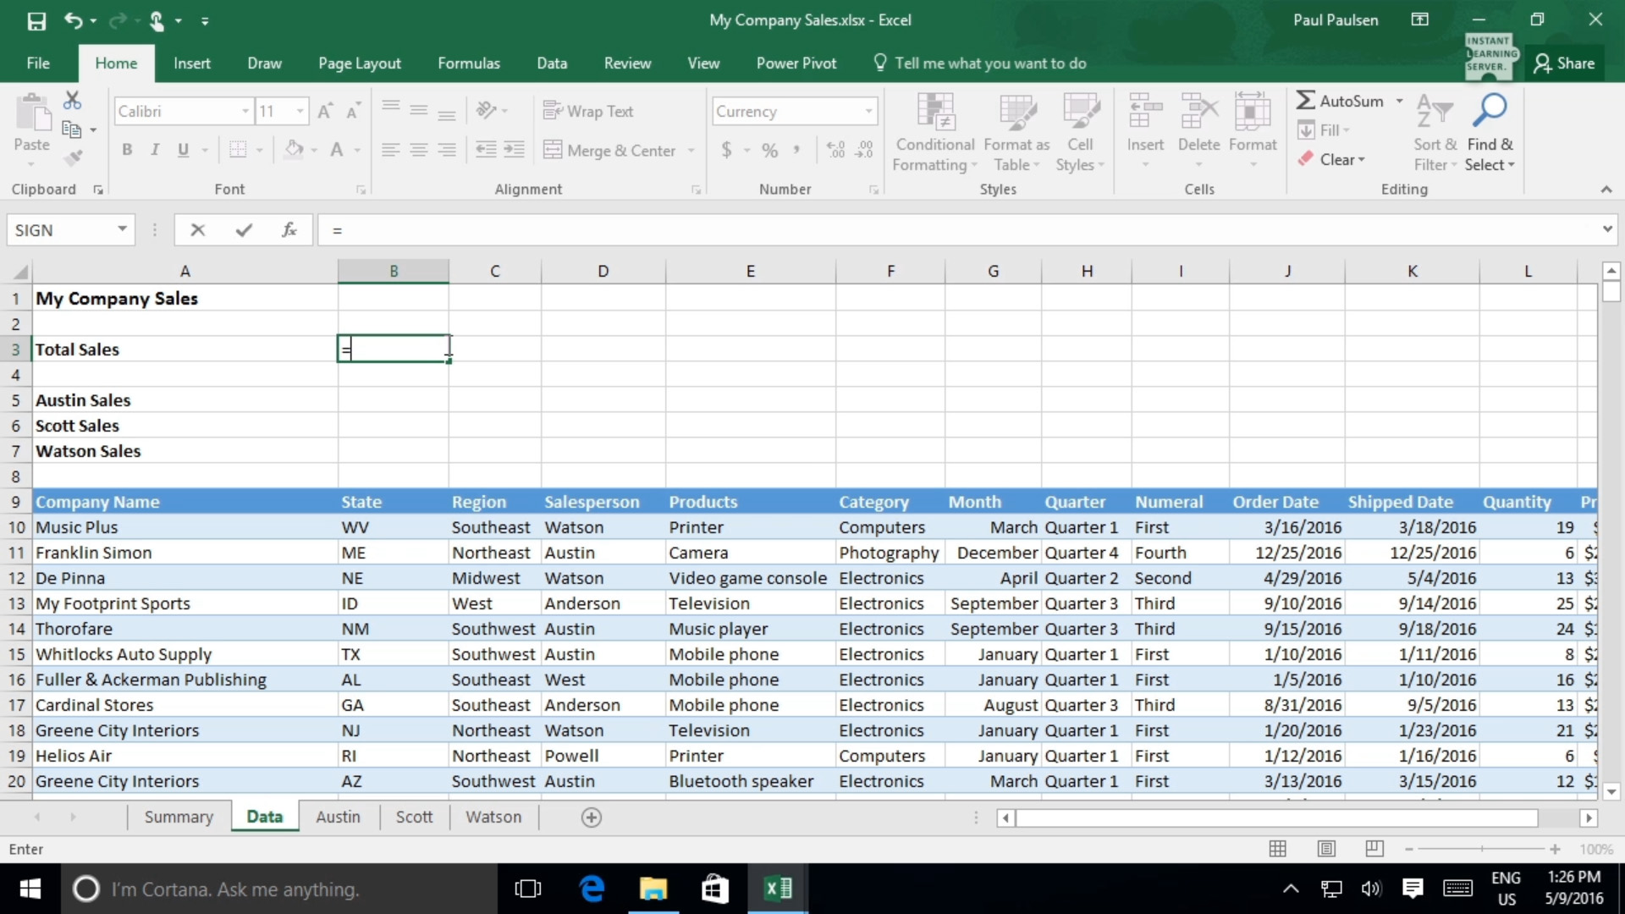Screen dimensions: 1625x914
Task: Click the Align Right icon
Action: [447, 150]
